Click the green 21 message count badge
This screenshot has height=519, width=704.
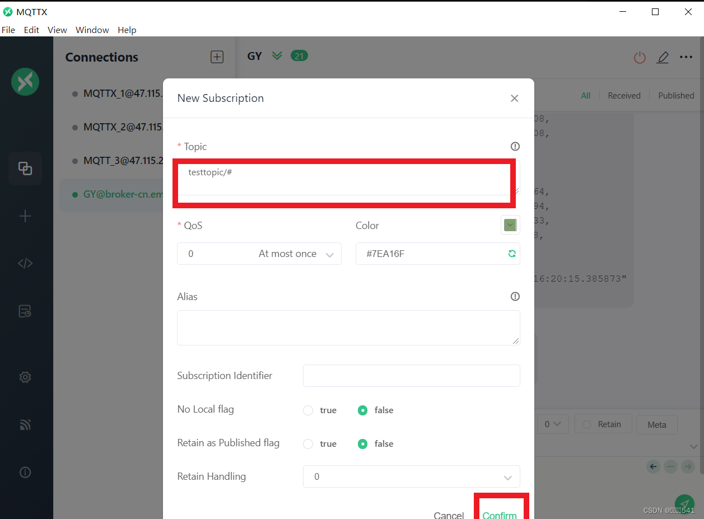[299, 56]
